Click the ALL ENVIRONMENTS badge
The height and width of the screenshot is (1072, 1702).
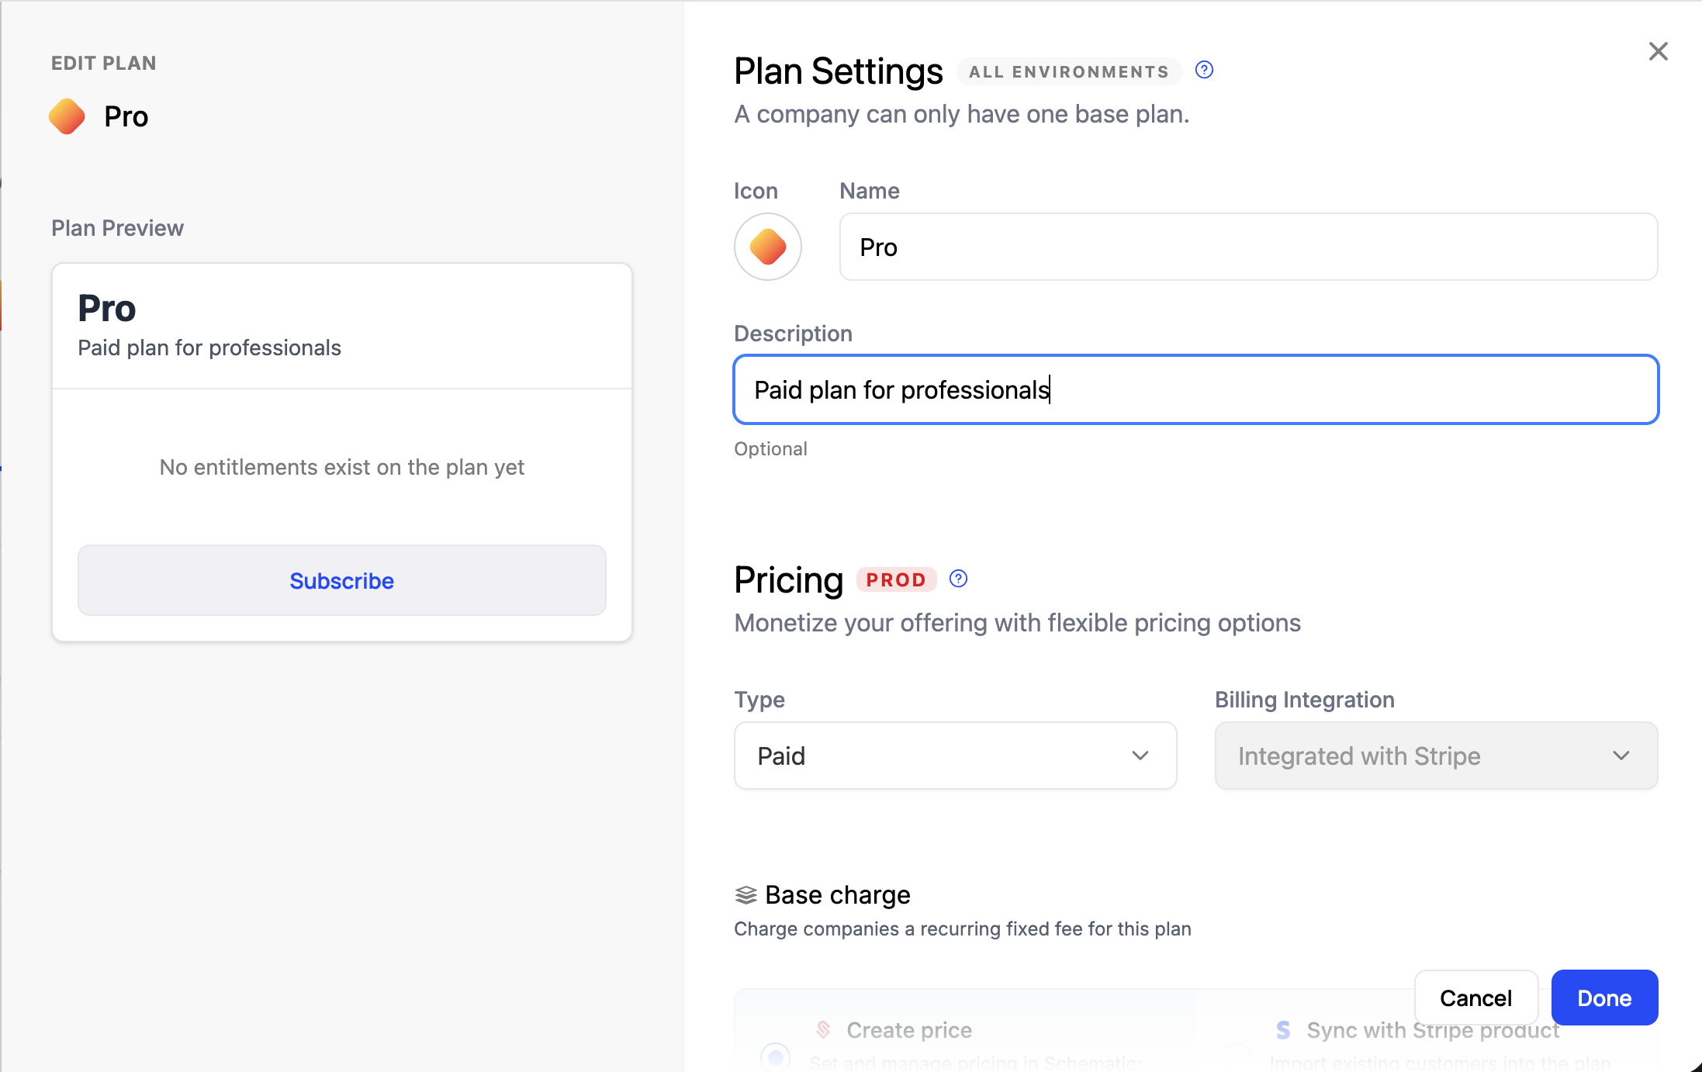(1068, 71)
